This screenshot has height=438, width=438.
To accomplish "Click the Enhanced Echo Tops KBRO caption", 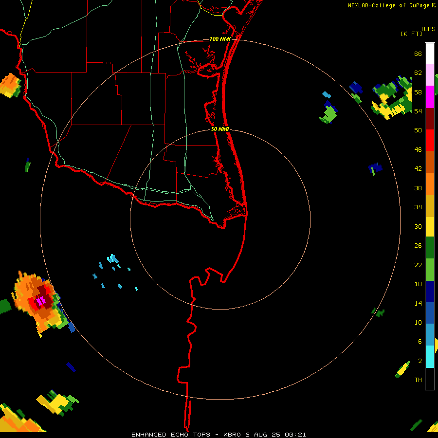I will (219, 435).
